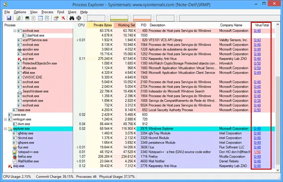Click the 'Commit Charge: 39.15%' status bar entry
This screenshot has width=283, height=182.
(55, 177)
